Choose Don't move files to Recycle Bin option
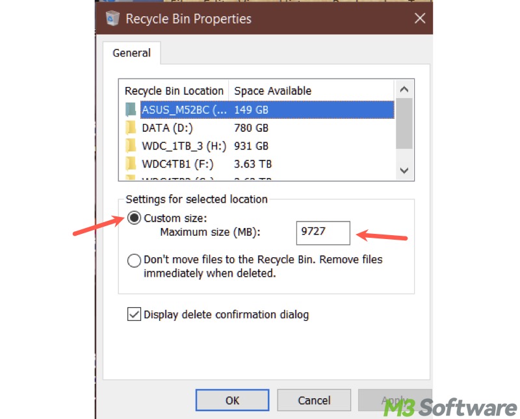 pos(135,260)
